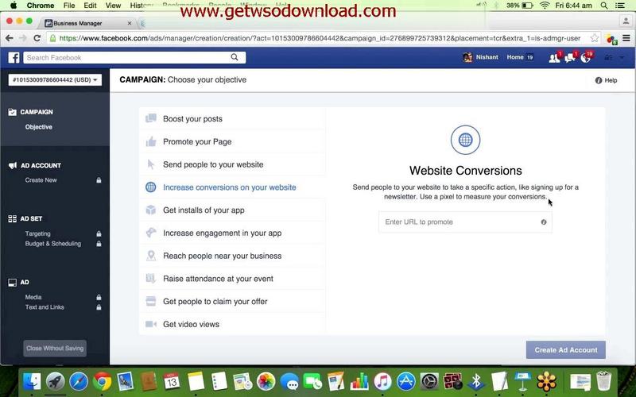Open Calendar from the dock
636x397 pixels.
click(x=172, y=382)
